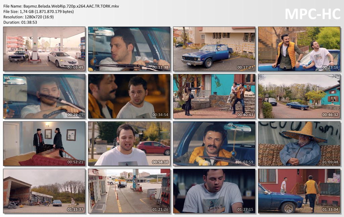Select the thumbnail stamped 01:27:15
Screen dimensions: 344x217
(214, 191)
